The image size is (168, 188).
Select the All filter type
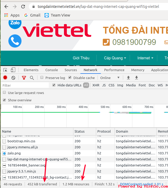click(x=86, y=85)
